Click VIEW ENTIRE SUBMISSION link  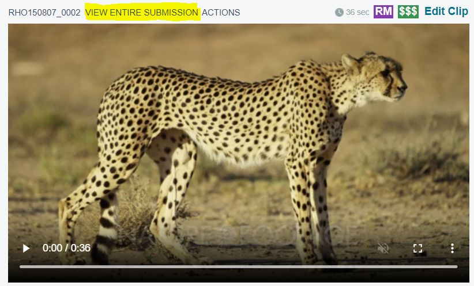pyautogui.click(x=142, y=12)
